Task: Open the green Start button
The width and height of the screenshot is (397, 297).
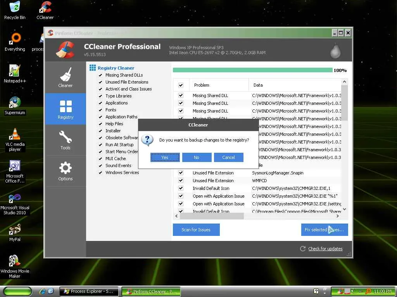Action: pos(17,292)
